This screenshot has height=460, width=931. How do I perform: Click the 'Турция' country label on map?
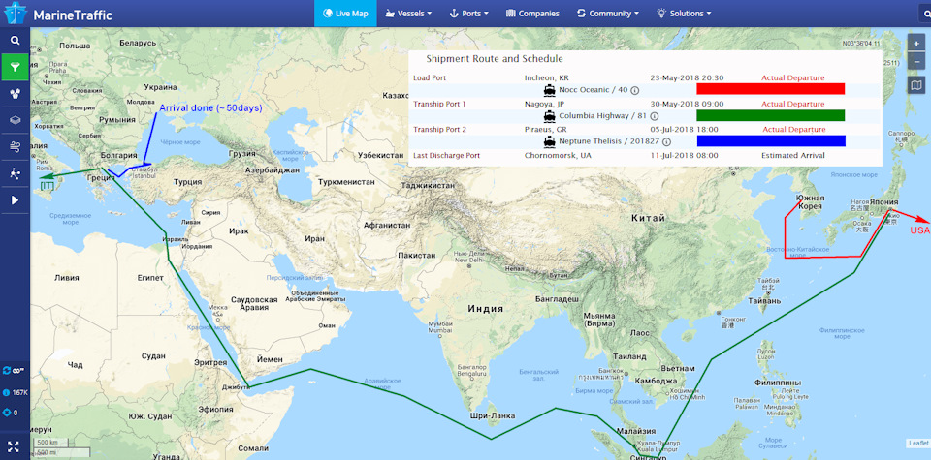[187, 182]
